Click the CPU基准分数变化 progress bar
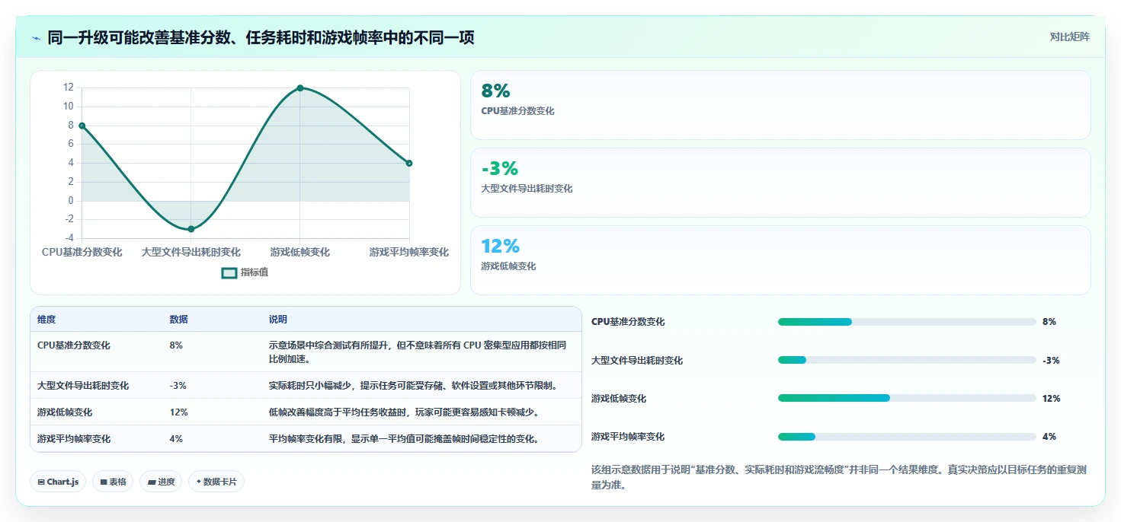 coord(907,322)
